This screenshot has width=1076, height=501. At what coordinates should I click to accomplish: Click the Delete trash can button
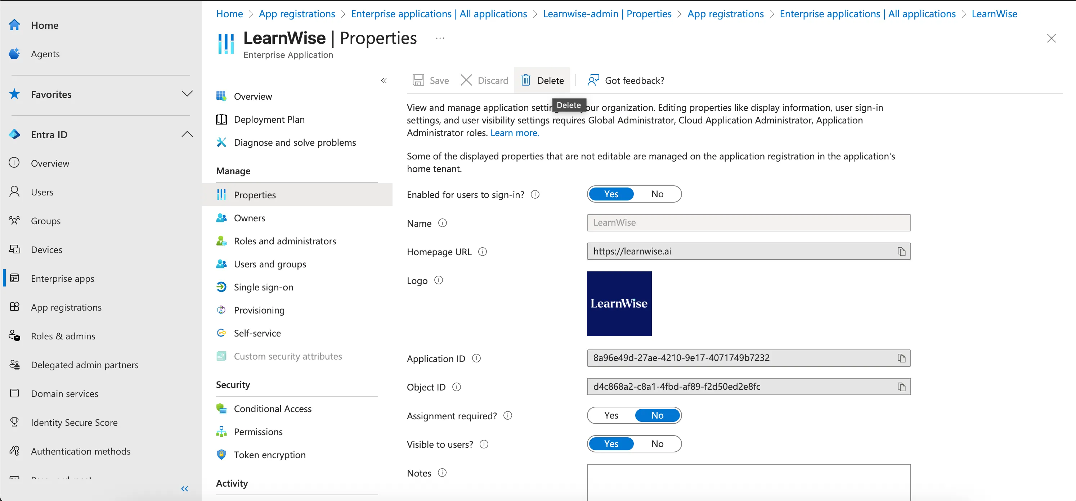[542, 80]
